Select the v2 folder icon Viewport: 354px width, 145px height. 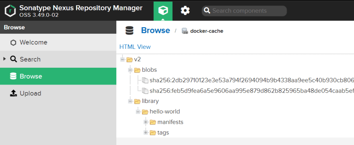(x=130, y=60)
